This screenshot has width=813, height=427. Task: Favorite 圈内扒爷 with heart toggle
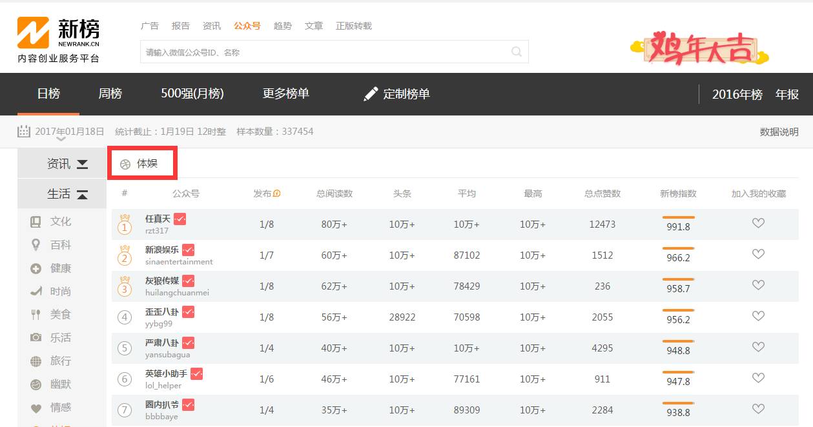[758, 409]
